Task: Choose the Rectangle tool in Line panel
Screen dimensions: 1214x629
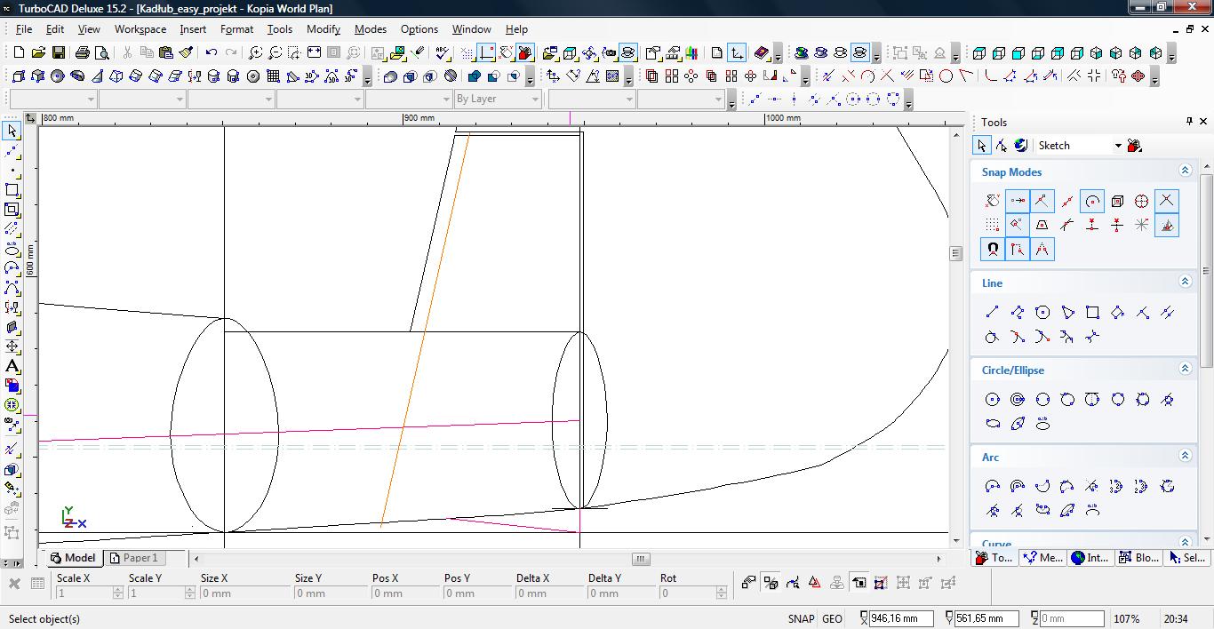Action: [x=1092, y=312]
